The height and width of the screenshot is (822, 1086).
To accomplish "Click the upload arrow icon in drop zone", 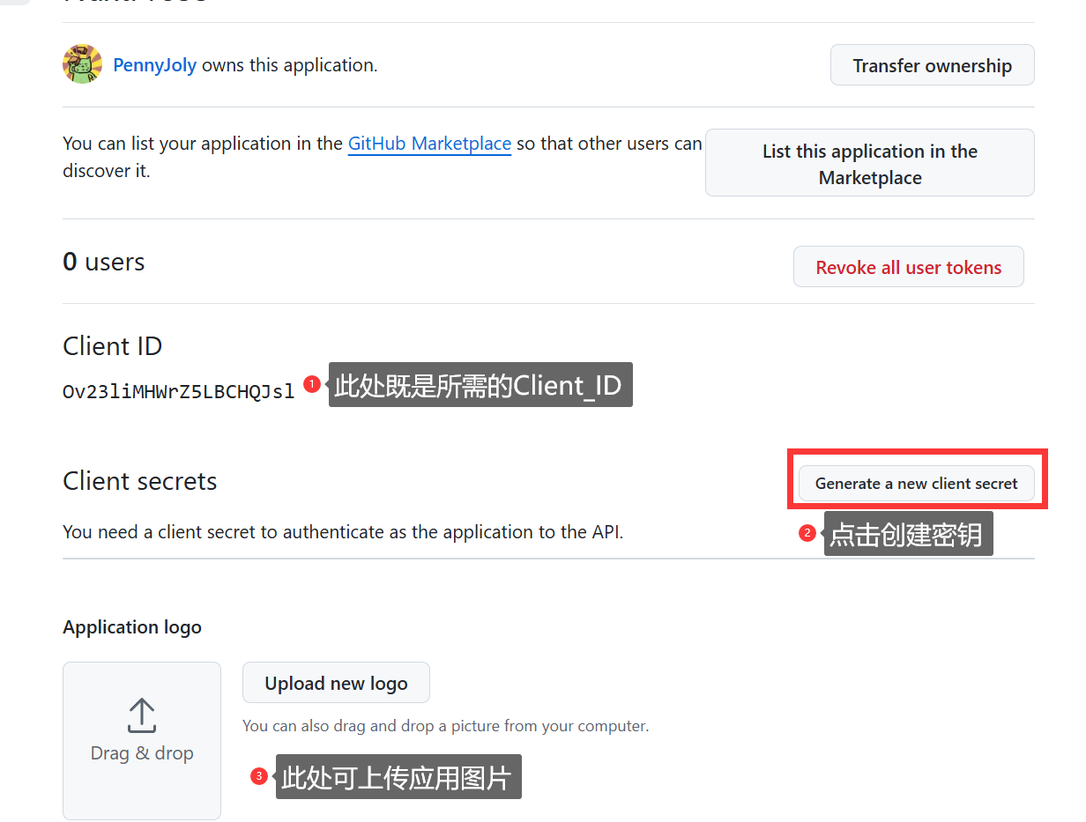I will (x=141, y=715).
